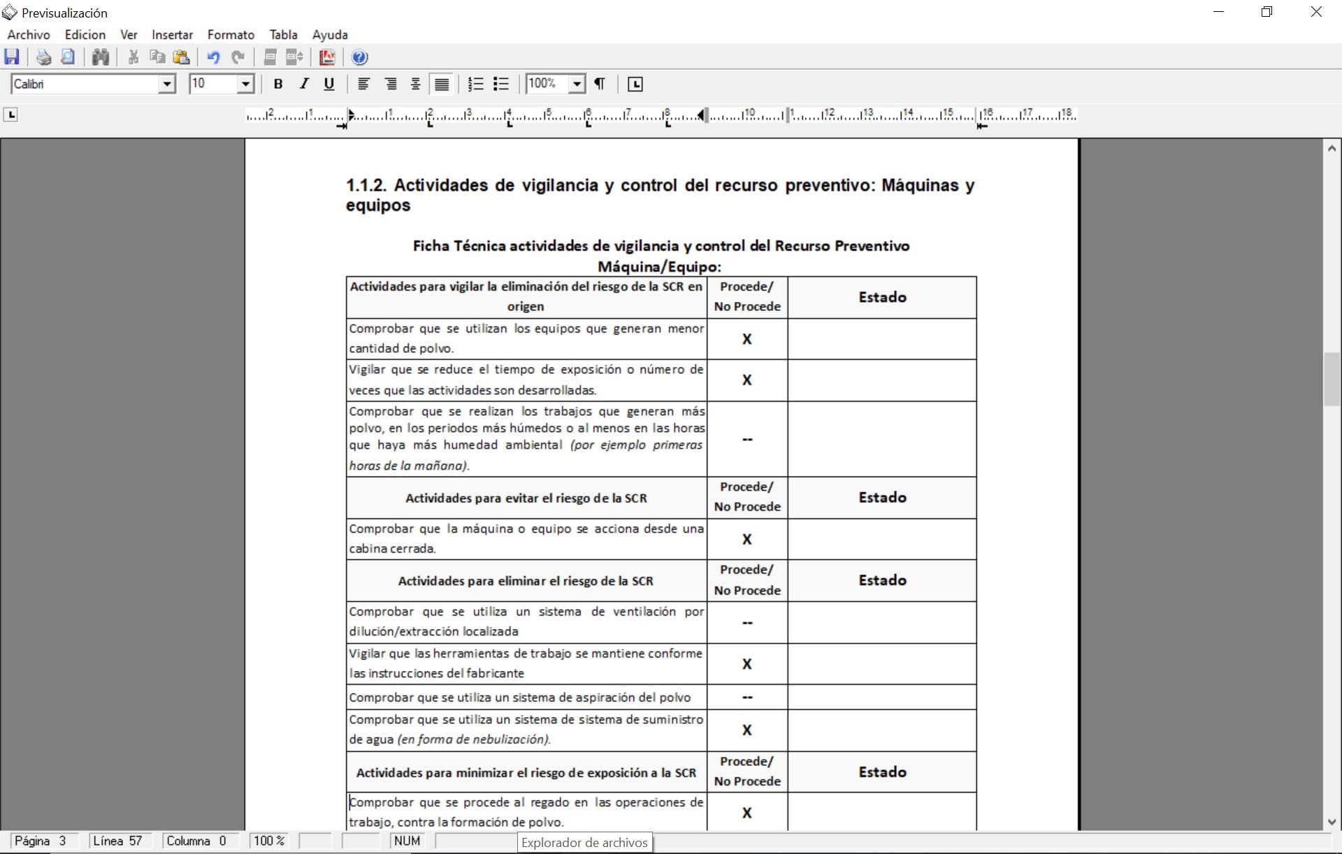Image resolution: width=1342 pixels, height=854 pixels.
Task: Click the cell 'Actividades para eliminar el riesgo de la SCR'
Action: tap(526, 581)
